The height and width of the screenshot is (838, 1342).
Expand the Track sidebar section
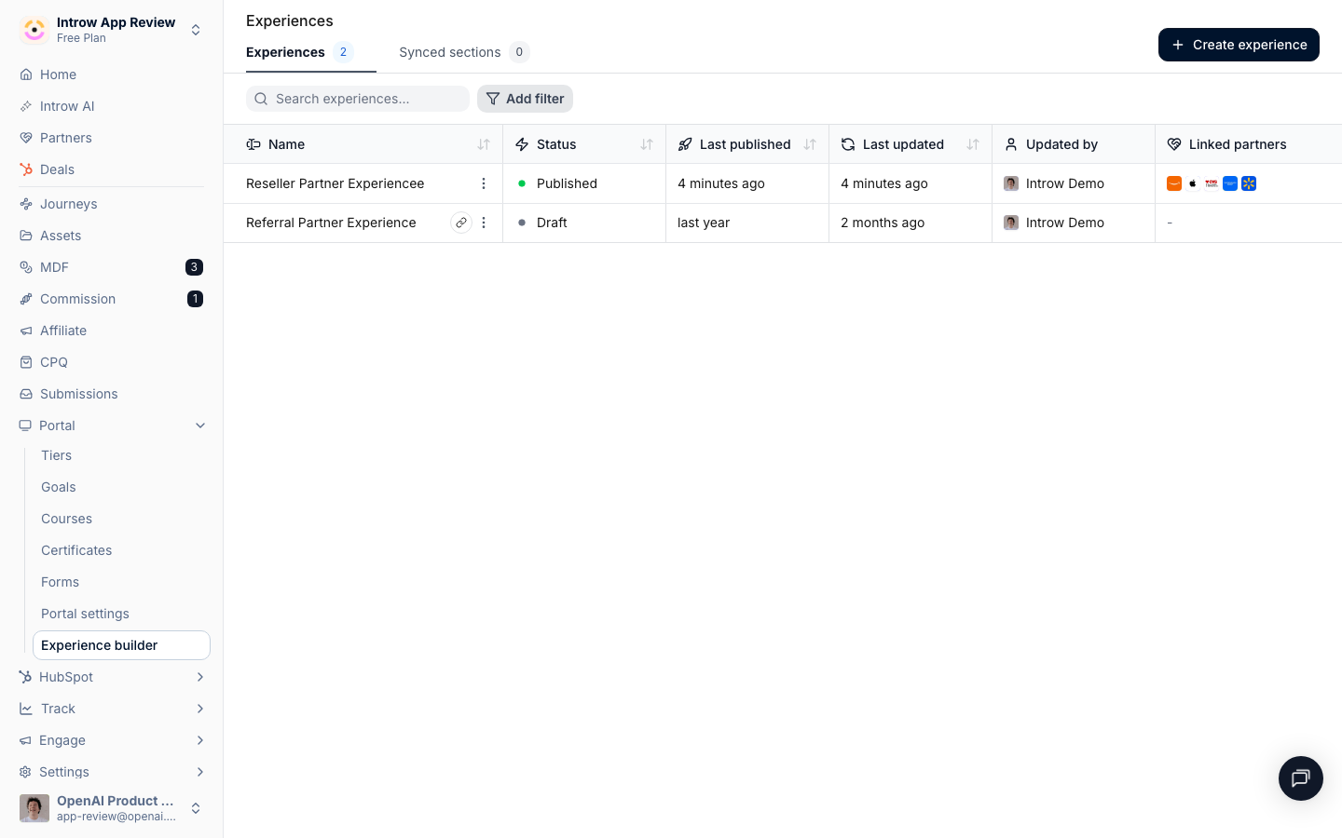pyautogui.click(x=112, y=709)
